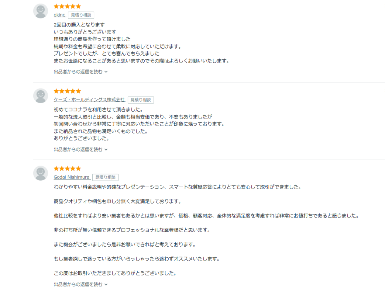385x292 pixels.
Task: Expand 出品者からの返信を読む under Godai Nishimura's review
Action: [78, 285]
